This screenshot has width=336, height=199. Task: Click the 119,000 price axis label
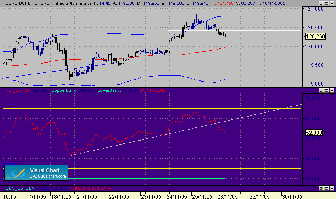coord(314,84)
